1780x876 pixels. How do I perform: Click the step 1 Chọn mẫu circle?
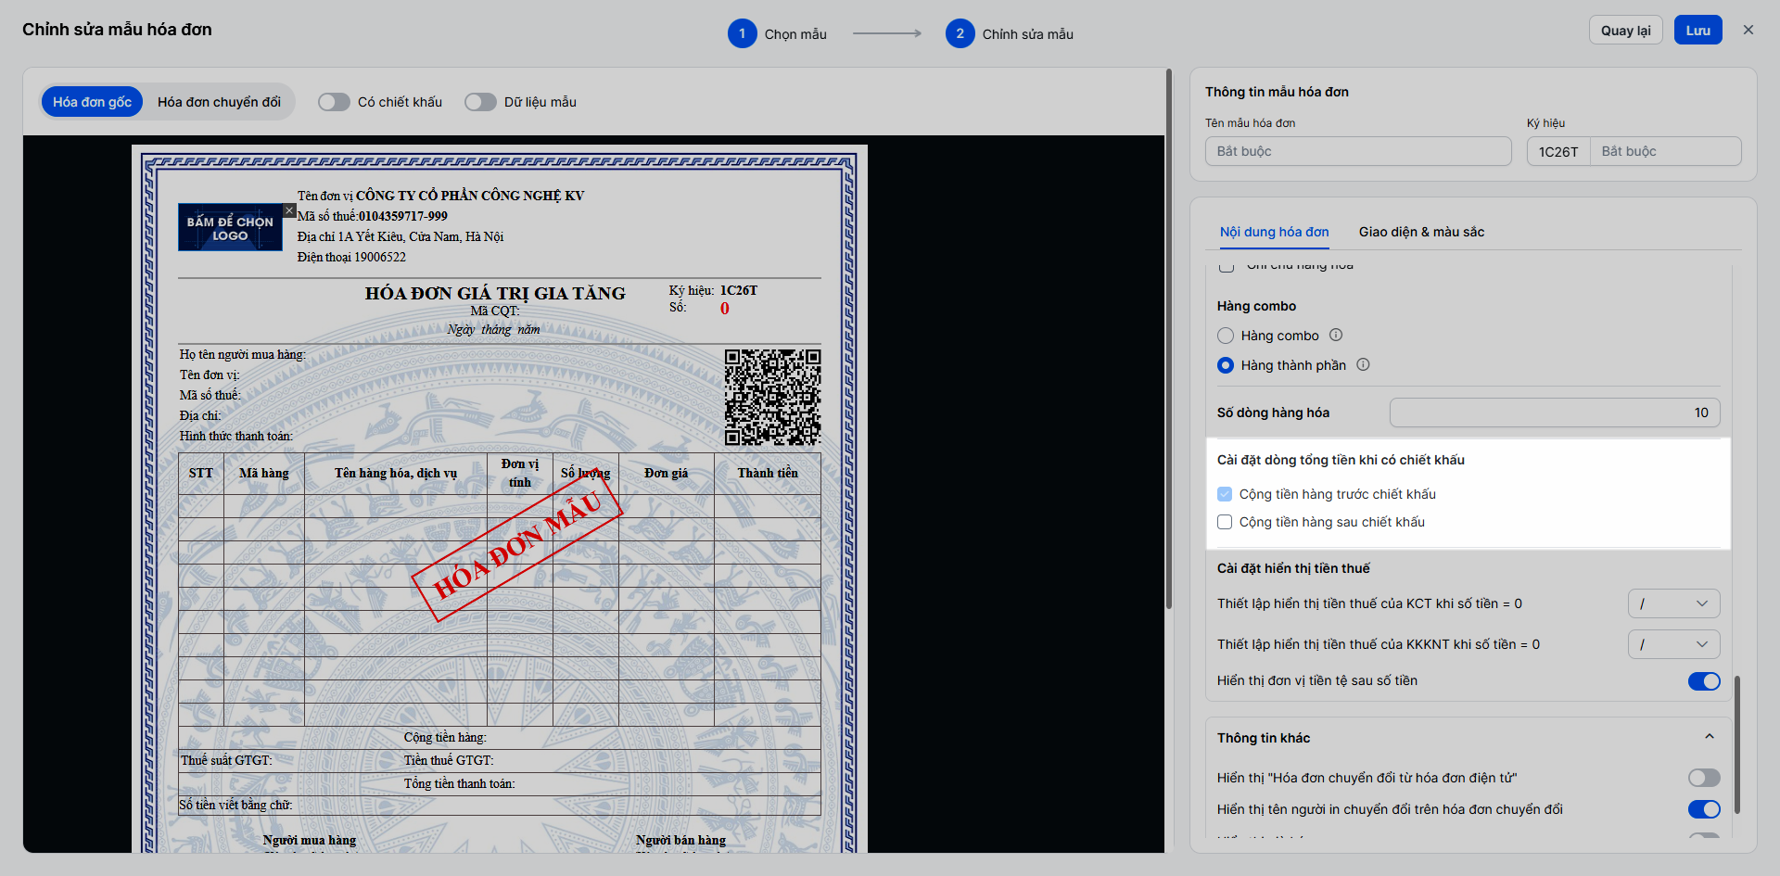click(742, 33)
